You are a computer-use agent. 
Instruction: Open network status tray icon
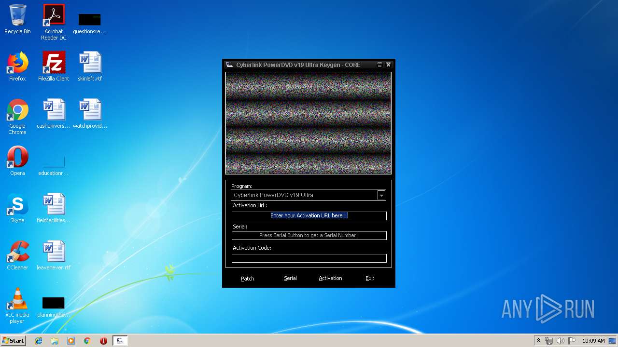pos(549,341)
